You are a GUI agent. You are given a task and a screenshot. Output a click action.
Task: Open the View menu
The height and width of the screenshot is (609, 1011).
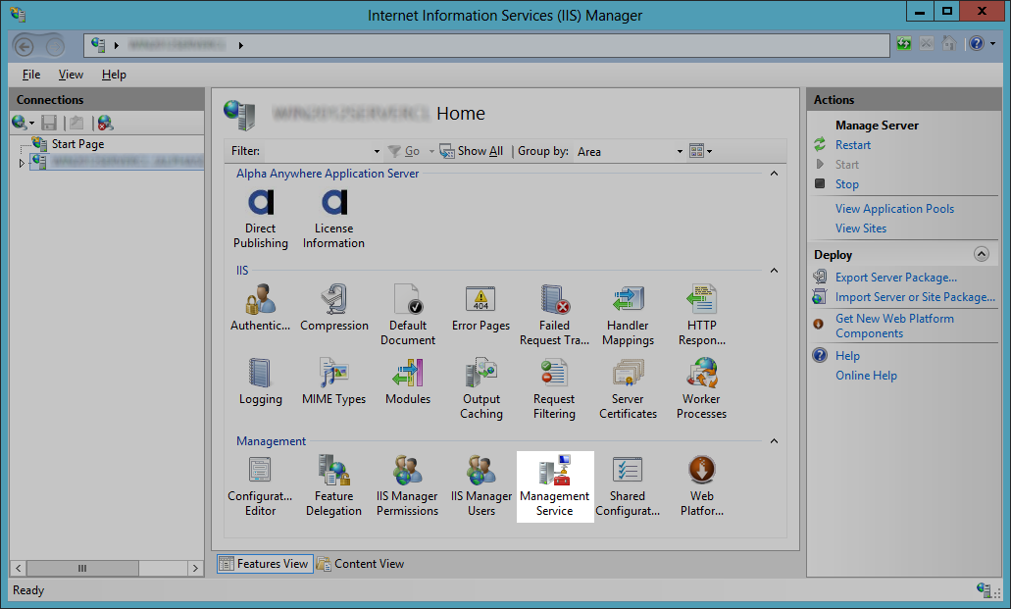[71, 75]
